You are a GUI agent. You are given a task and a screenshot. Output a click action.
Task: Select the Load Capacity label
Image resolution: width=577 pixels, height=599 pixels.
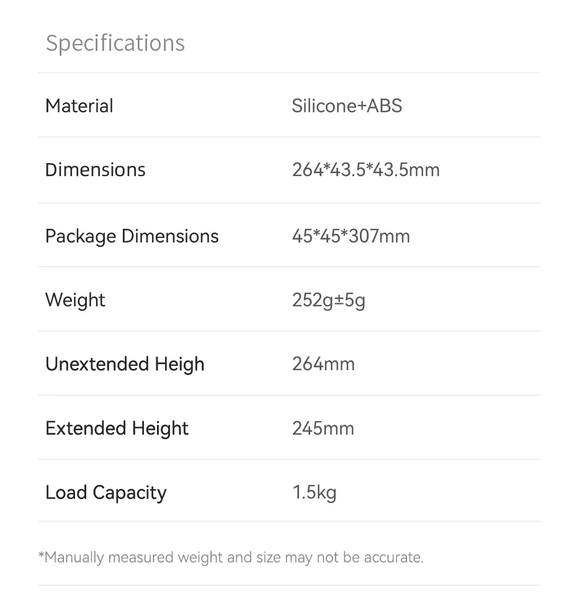[106, 493]
